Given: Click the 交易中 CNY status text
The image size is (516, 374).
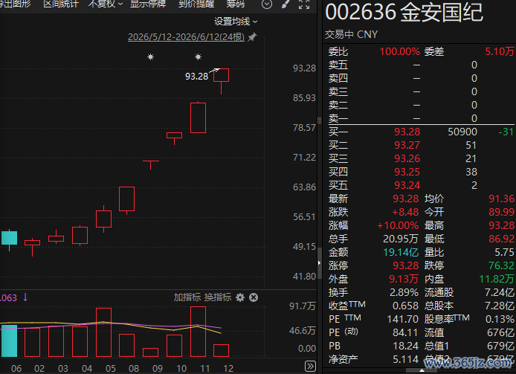Looking at the screenshot, I should tap(351, 34).
